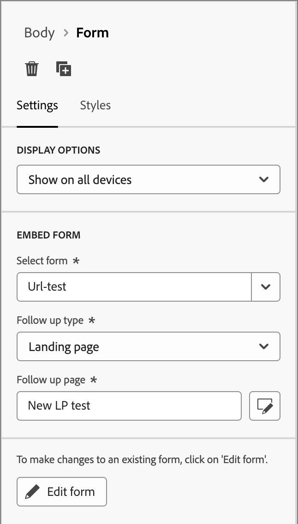Screen dimensions: 298x524
Task: Click the Url-test form selection field
Action: click(x=134, y=286)
